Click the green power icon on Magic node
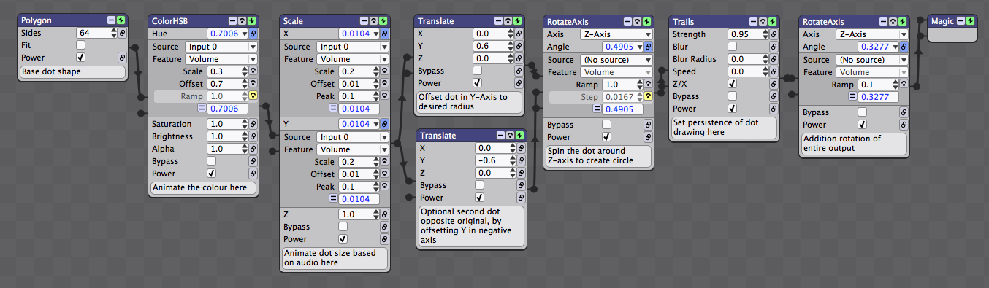This screenshot has height=288, width=989. [971, 21]
